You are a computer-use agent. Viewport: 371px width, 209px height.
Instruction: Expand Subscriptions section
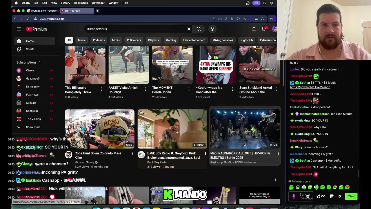tap(28, 62)
